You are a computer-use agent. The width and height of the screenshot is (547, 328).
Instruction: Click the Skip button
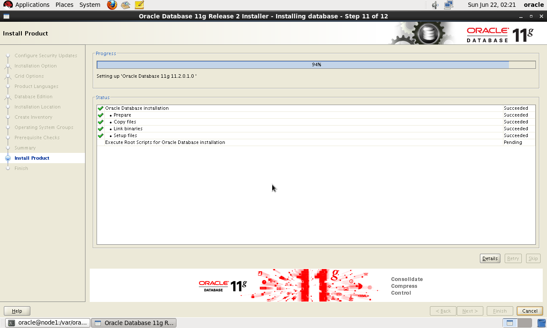pos(533,258)
